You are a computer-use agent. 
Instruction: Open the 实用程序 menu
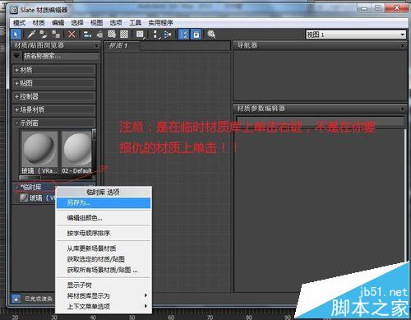tap(160, 23)
